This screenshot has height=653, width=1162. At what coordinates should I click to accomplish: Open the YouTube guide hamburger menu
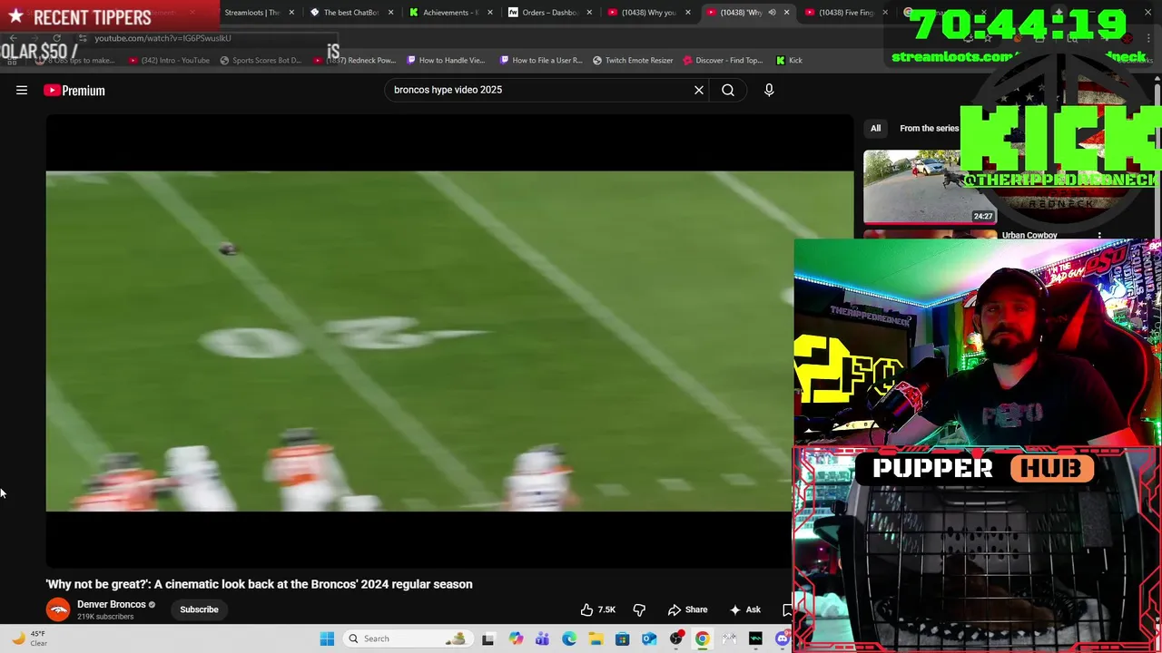click(x=22, y=90)
